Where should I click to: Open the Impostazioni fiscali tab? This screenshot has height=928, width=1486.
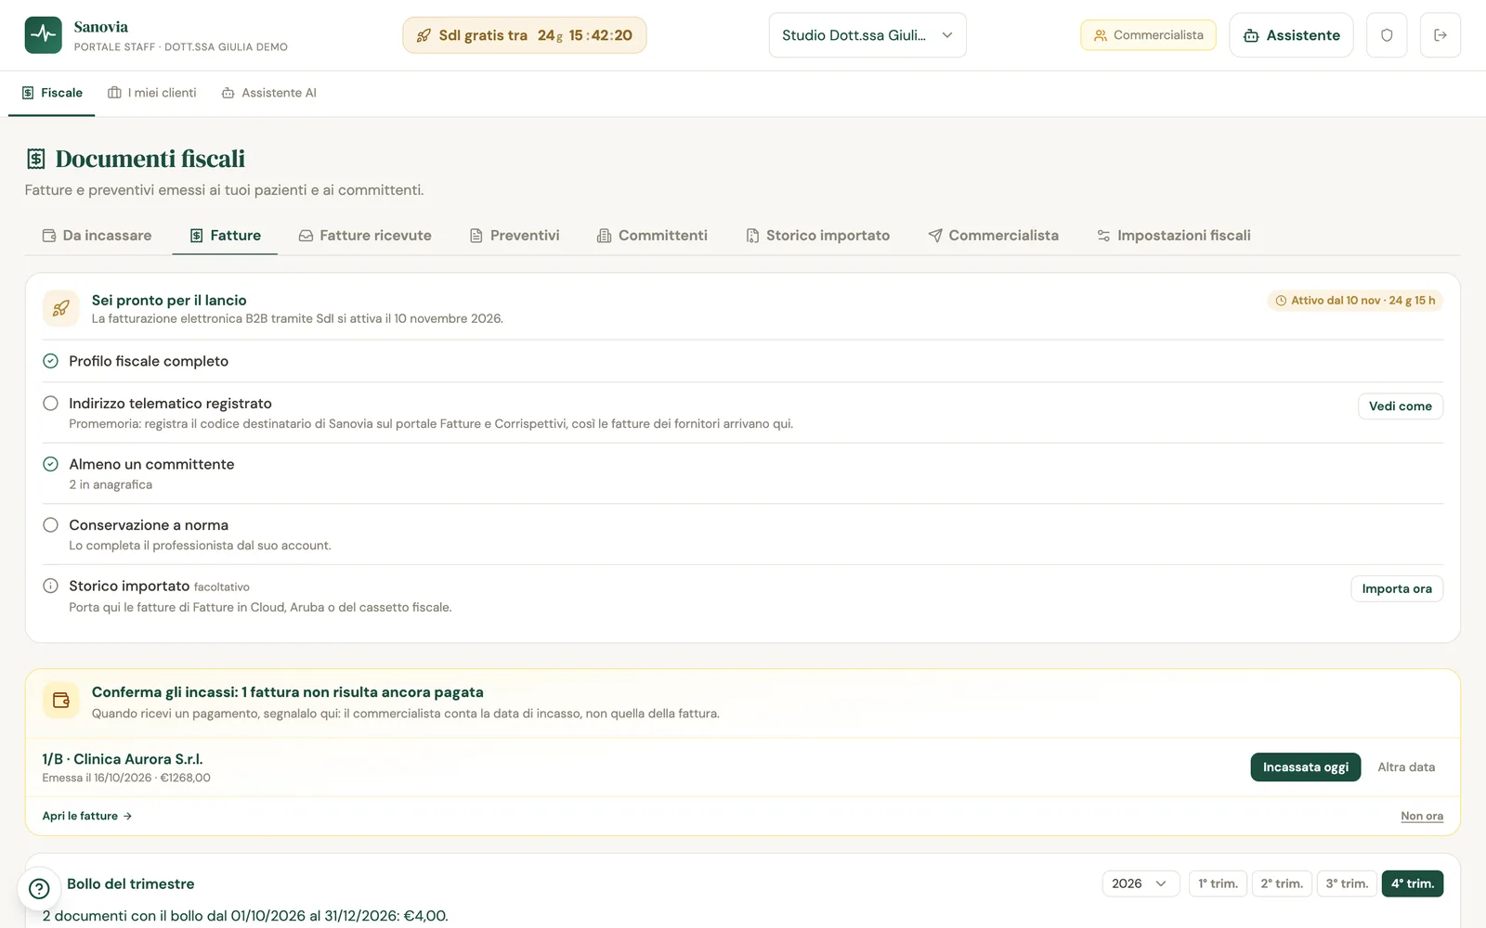tap(1174, 236)
